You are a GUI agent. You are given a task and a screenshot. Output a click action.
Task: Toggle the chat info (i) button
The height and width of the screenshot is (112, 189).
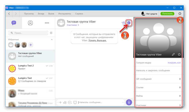129,23
